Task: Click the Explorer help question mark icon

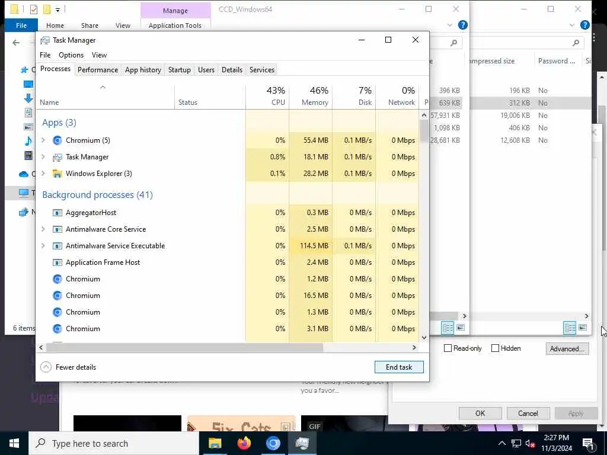Action: click(462, 25)
